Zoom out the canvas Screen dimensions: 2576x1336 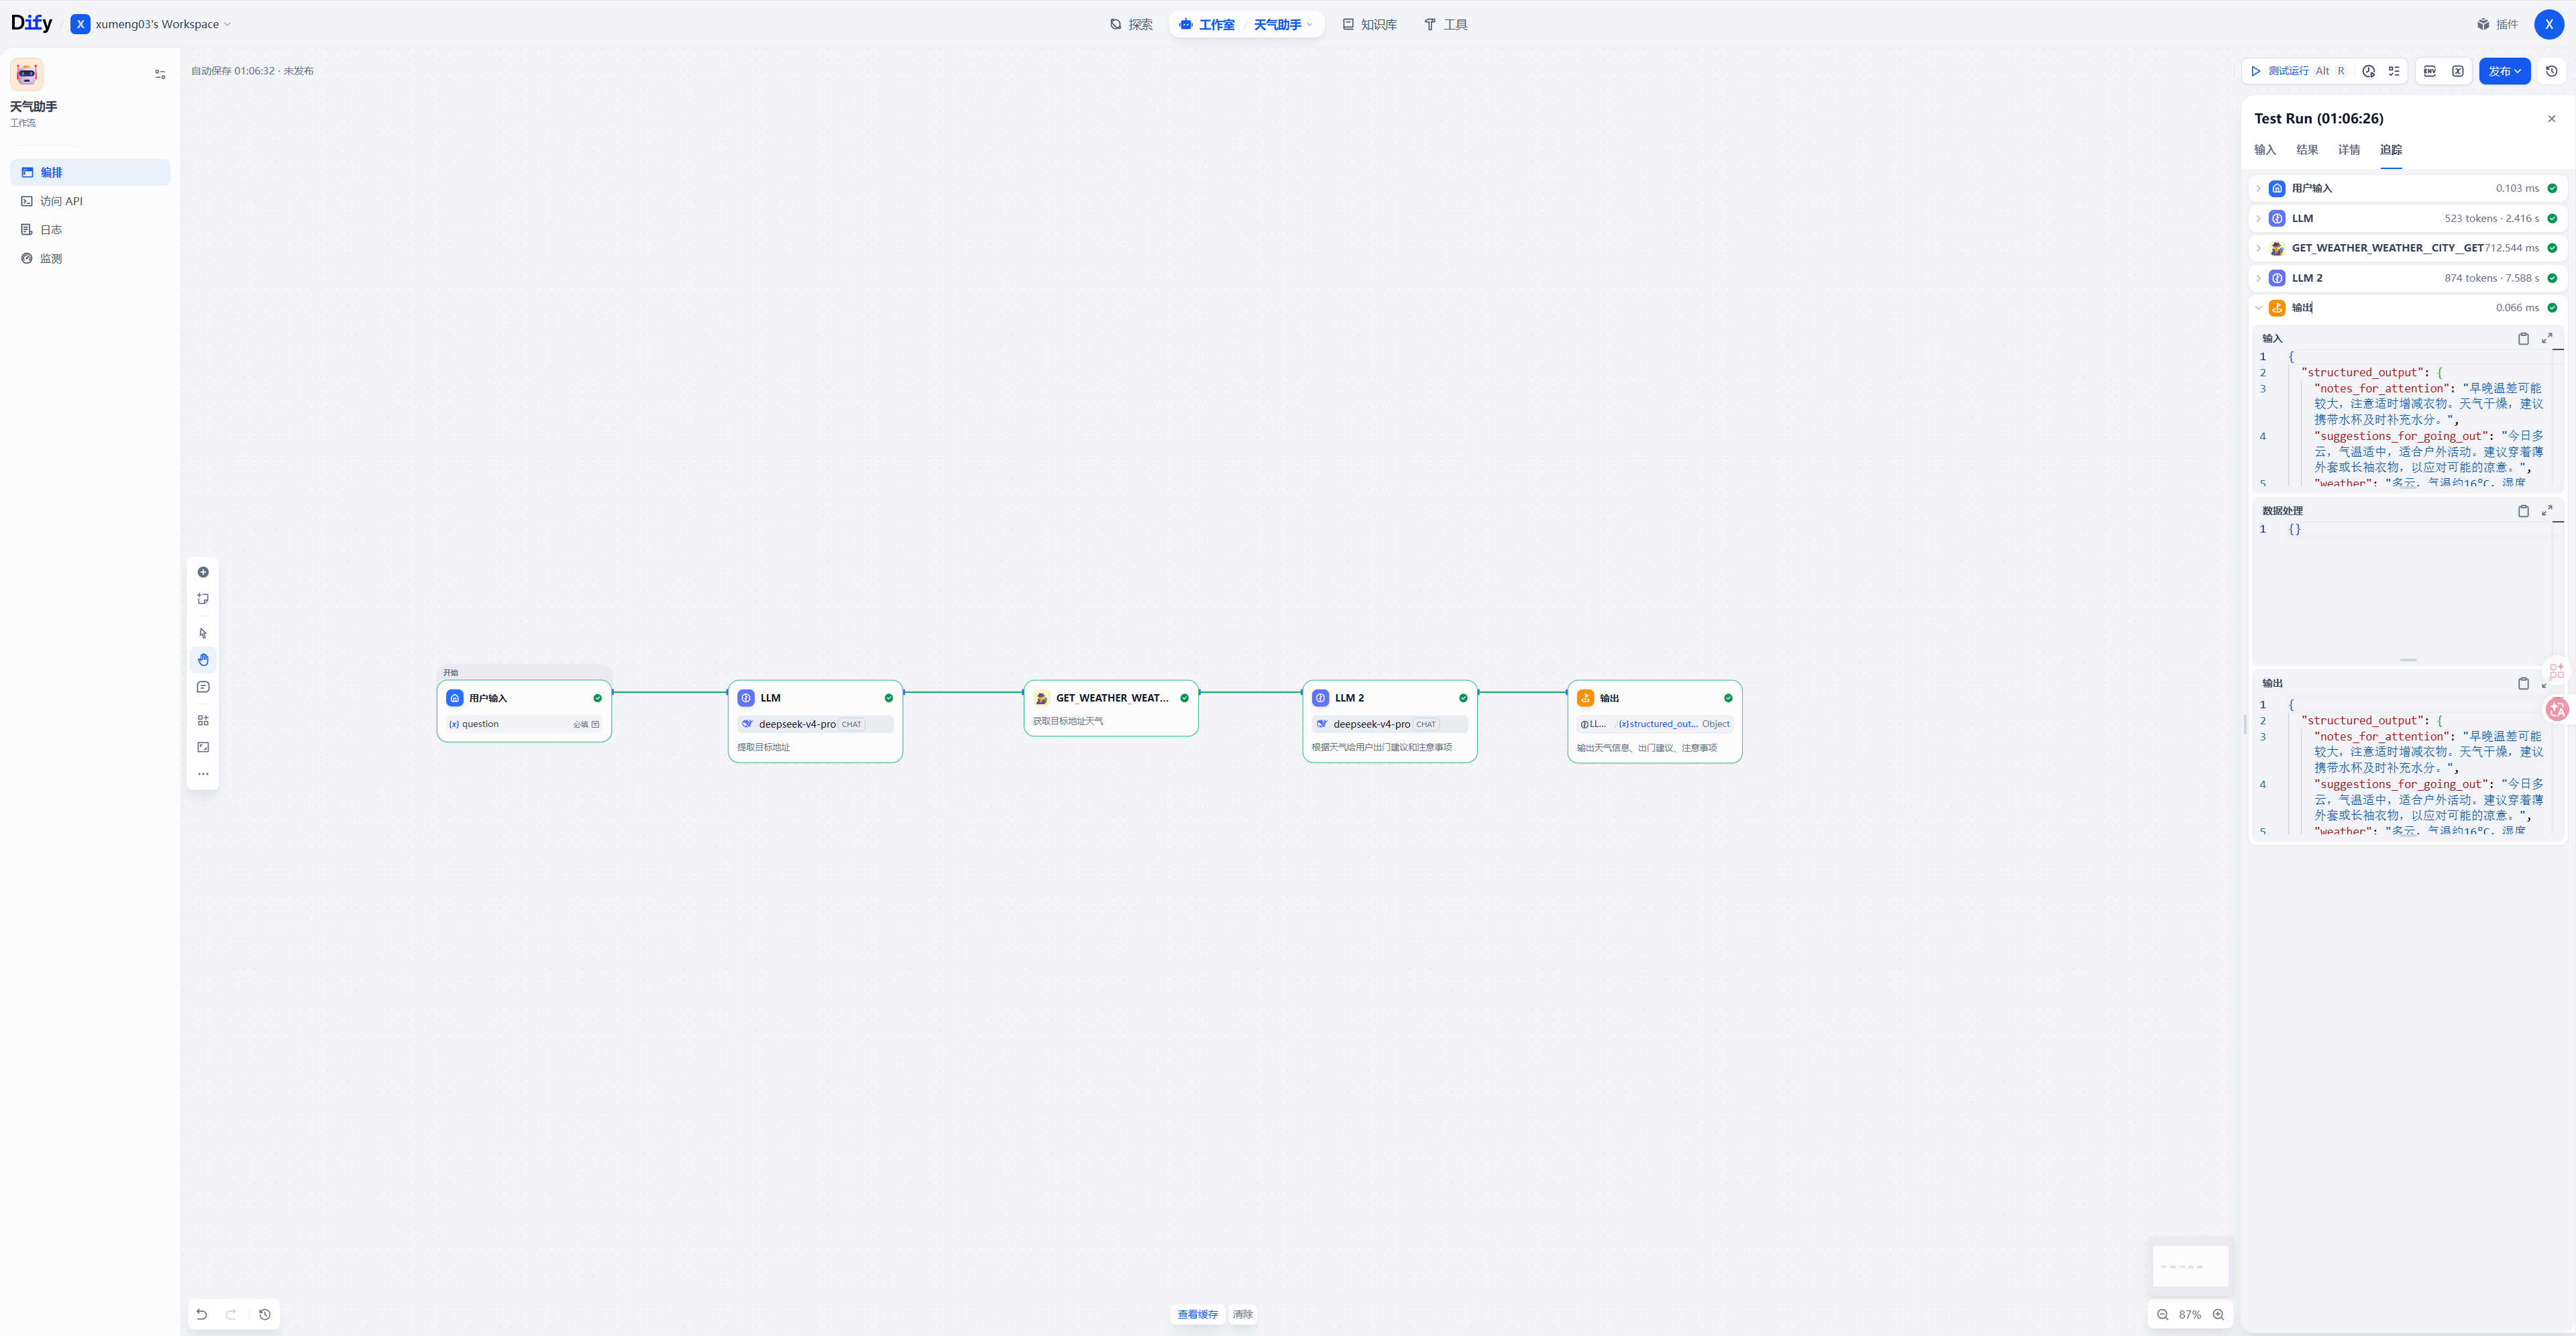point(2162,1315)
